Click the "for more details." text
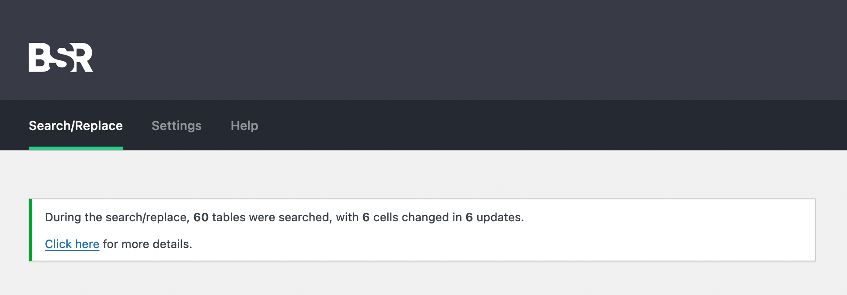 coord(147,244)
